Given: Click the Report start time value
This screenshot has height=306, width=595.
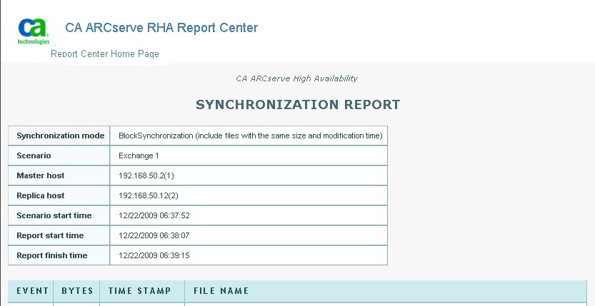Looking at the screenshot, I should [154, 235].
